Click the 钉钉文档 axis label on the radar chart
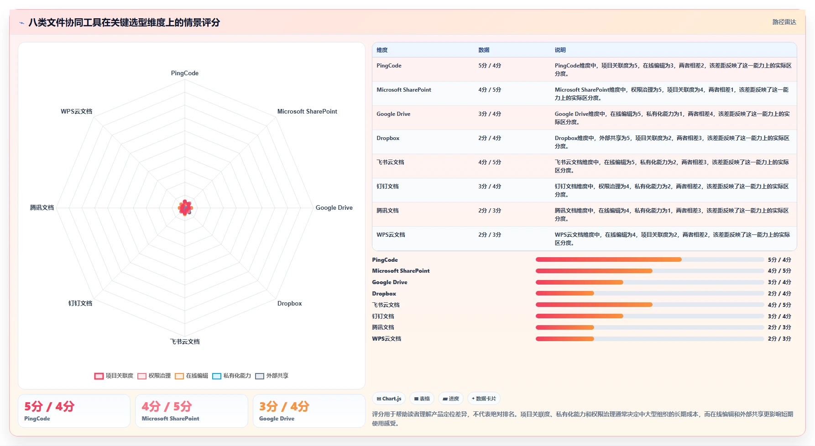This screenshot has width=815, height=446. (x=80, y=304)
